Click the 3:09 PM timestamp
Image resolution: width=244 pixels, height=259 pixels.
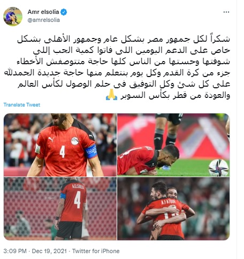pyautogui.click(x=15, y=251)
